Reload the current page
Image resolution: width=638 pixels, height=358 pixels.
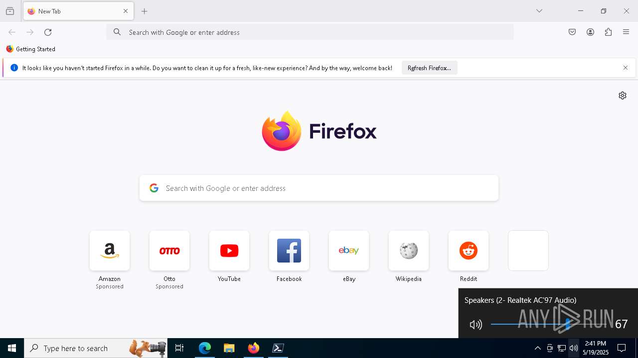(48, 32)
